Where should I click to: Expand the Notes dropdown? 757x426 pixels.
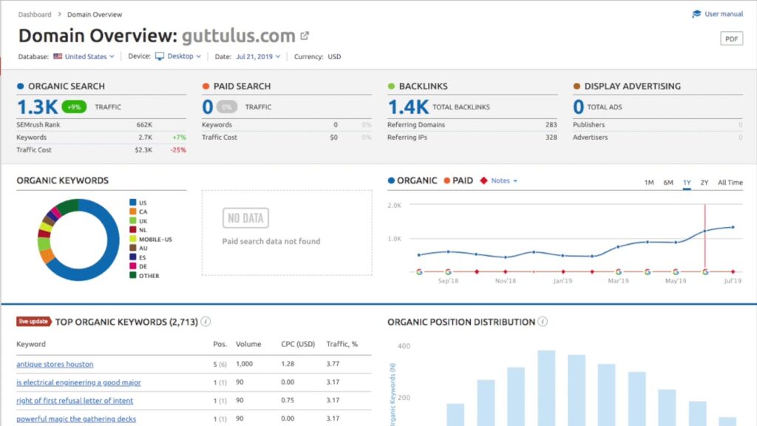pos(504,180)
